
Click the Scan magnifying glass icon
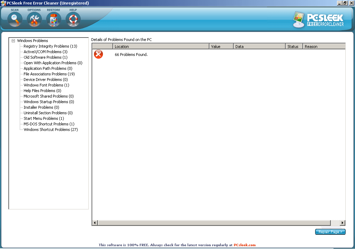(15, 19)
